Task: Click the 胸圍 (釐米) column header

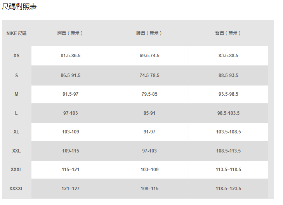Action: tap(70, 33)
